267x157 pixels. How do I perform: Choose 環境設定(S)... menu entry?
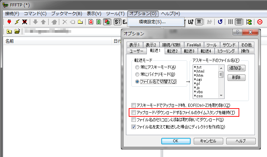(x=156, y=22)
